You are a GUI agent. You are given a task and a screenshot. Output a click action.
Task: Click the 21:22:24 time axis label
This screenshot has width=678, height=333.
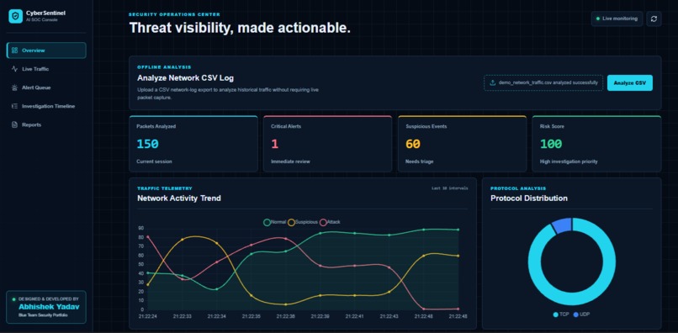(148, 316)
